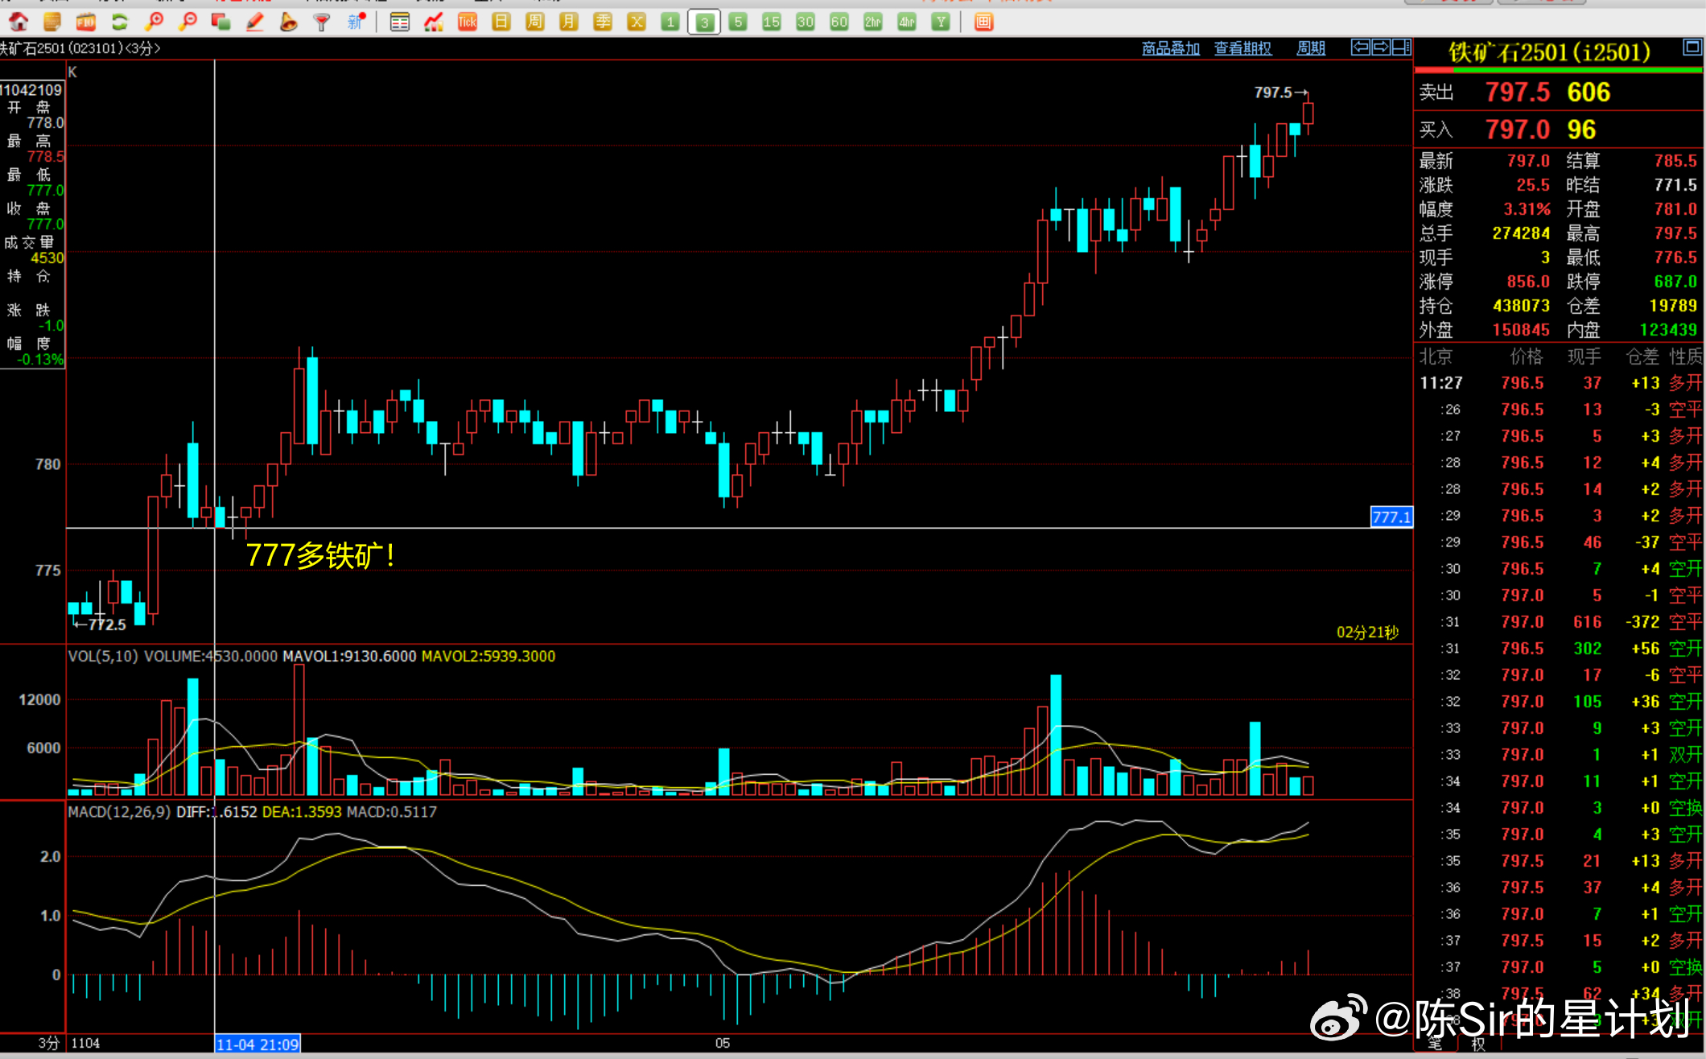This screenshot has height=1059, width=1706.
Task: Go to previous contract with left arrow
Action: pyautogui.click(x=1360, y=47)
